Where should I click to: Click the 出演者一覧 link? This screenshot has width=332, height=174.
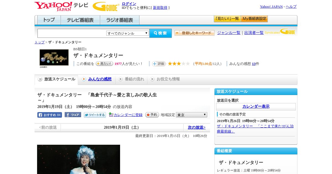(254, 33)
